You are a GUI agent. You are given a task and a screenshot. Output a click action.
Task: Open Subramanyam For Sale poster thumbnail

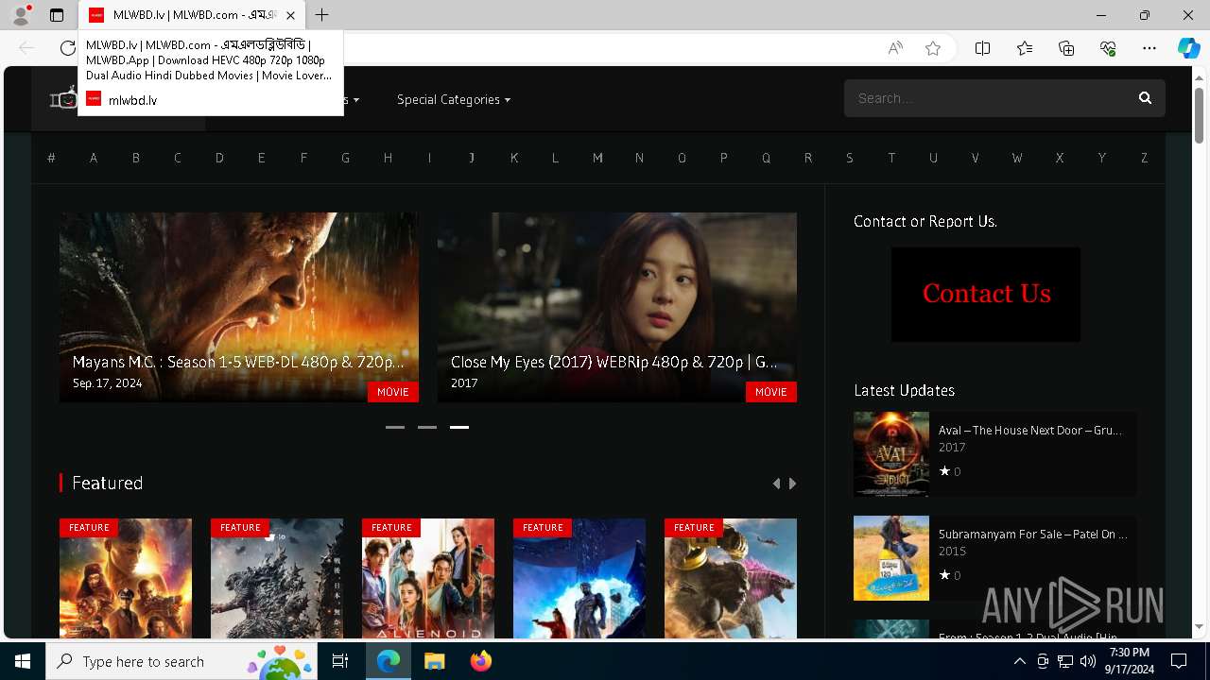coord(891,558)
